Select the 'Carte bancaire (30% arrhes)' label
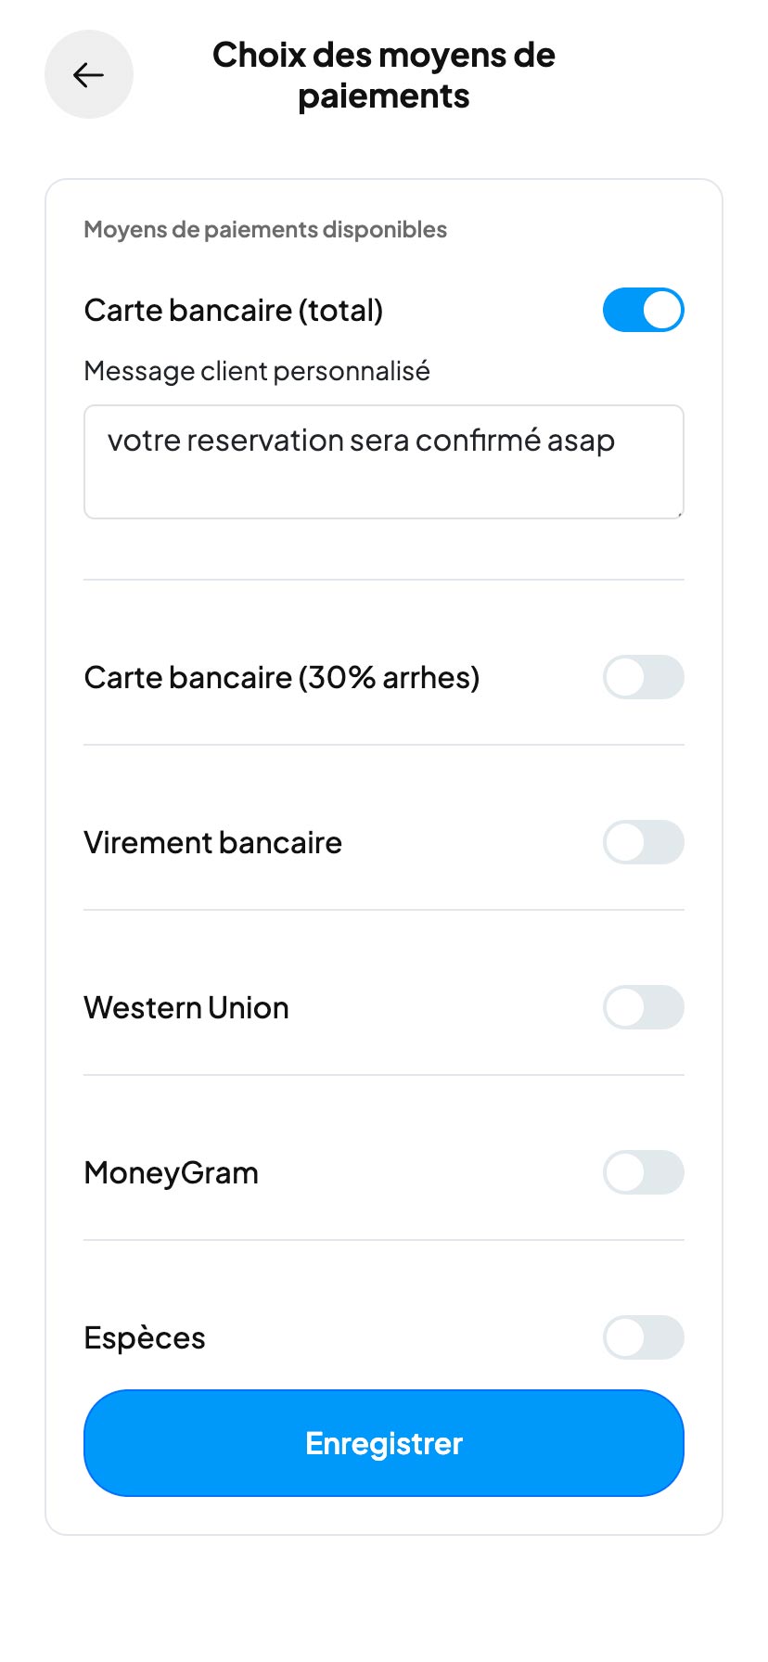The height and width of the screenshot is (1662, 768). (x=281, y=677)
